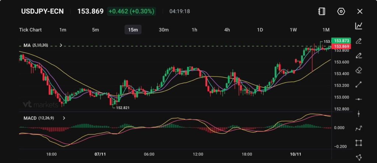Select the rectangle drawing tool
This screenshot has height=163, width=377.
(x=359, y=143)
